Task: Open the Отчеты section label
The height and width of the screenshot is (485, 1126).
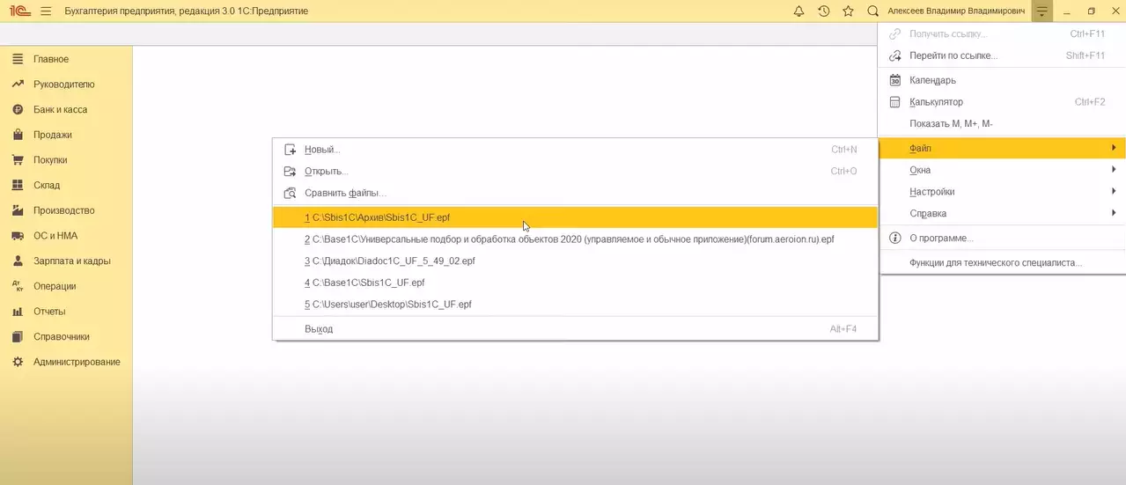Action: 49,312
